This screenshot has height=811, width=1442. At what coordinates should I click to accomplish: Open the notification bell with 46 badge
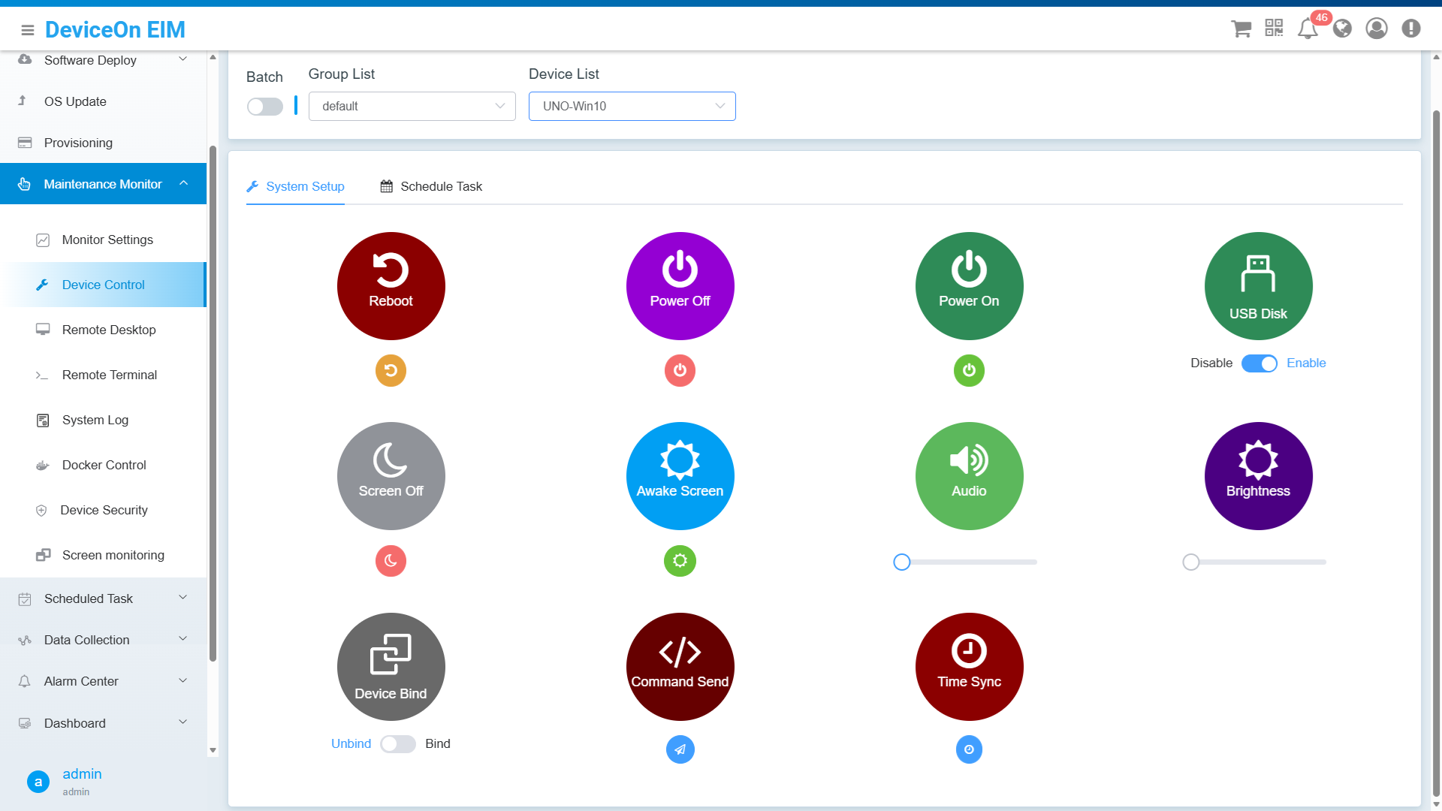(1308, 29)
